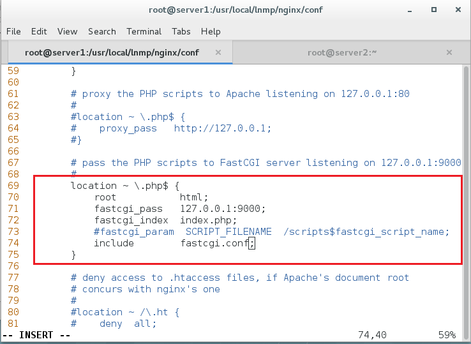
Task: Click '#}' on line 65
Action: coord(76,140)
